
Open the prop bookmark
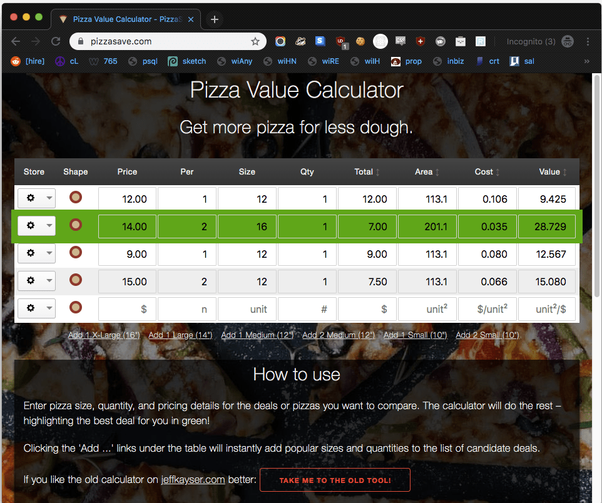click(406, 61)
